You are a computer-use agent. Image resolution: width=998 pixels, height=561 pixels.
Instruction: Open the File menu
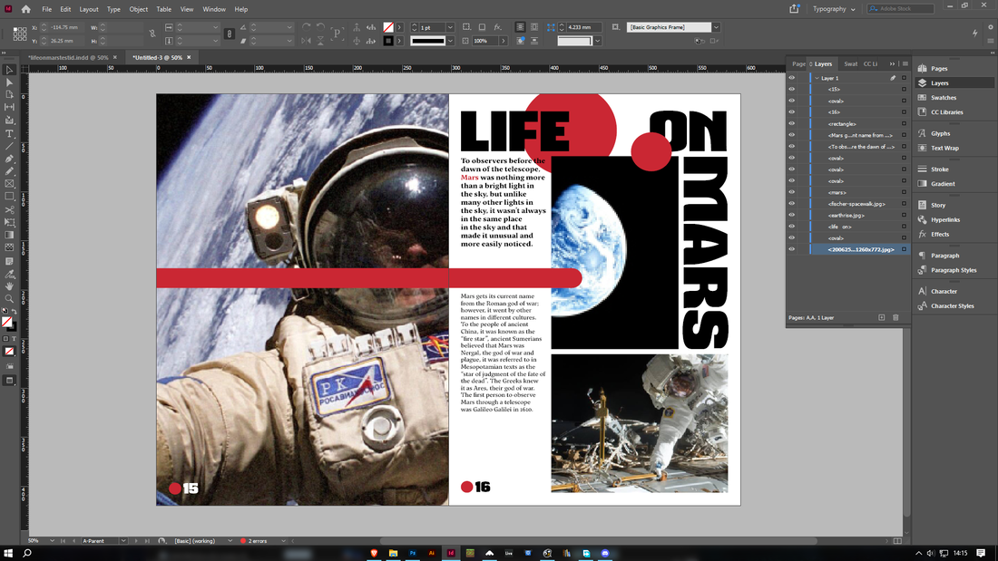[x=47, y=10]
